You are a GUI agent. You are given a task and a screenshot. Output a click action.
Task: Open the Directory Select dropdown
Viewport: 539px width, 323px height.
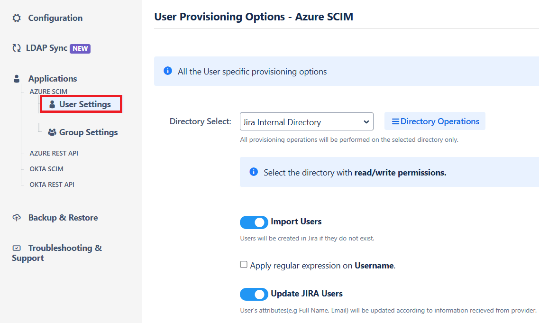(307, 121)
